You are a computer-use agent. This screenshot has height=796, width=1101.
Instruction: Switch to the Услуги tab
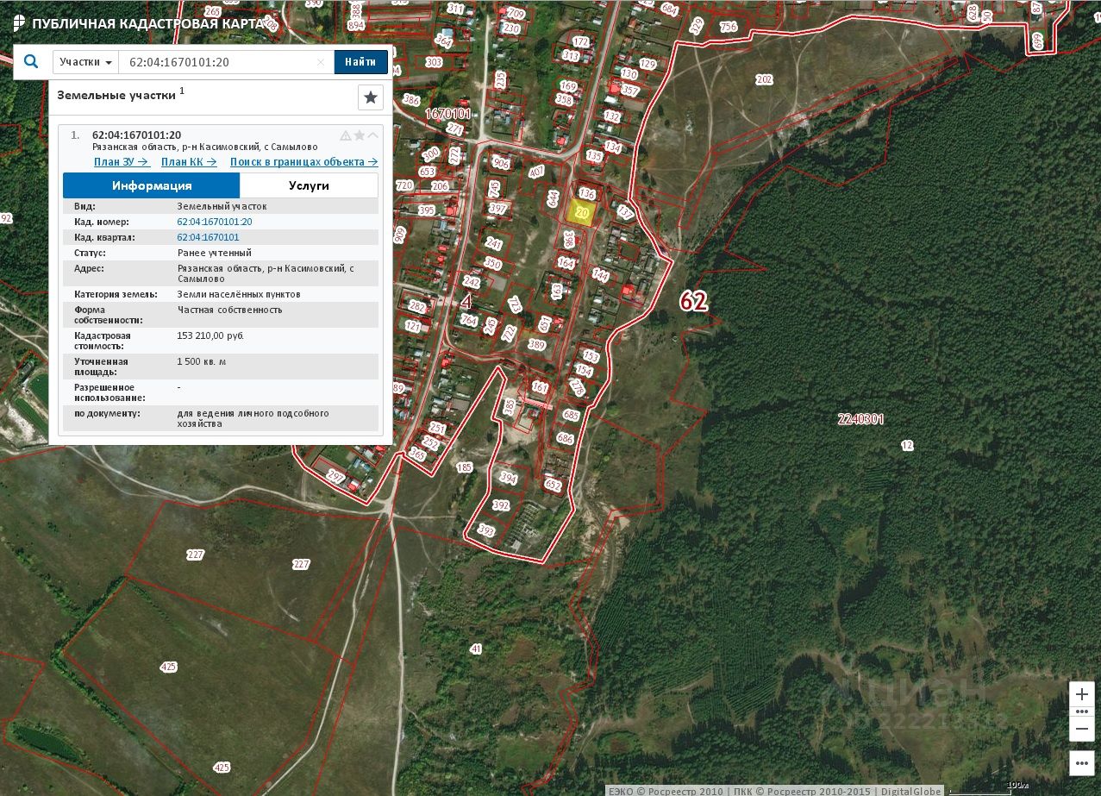(309, 185)
